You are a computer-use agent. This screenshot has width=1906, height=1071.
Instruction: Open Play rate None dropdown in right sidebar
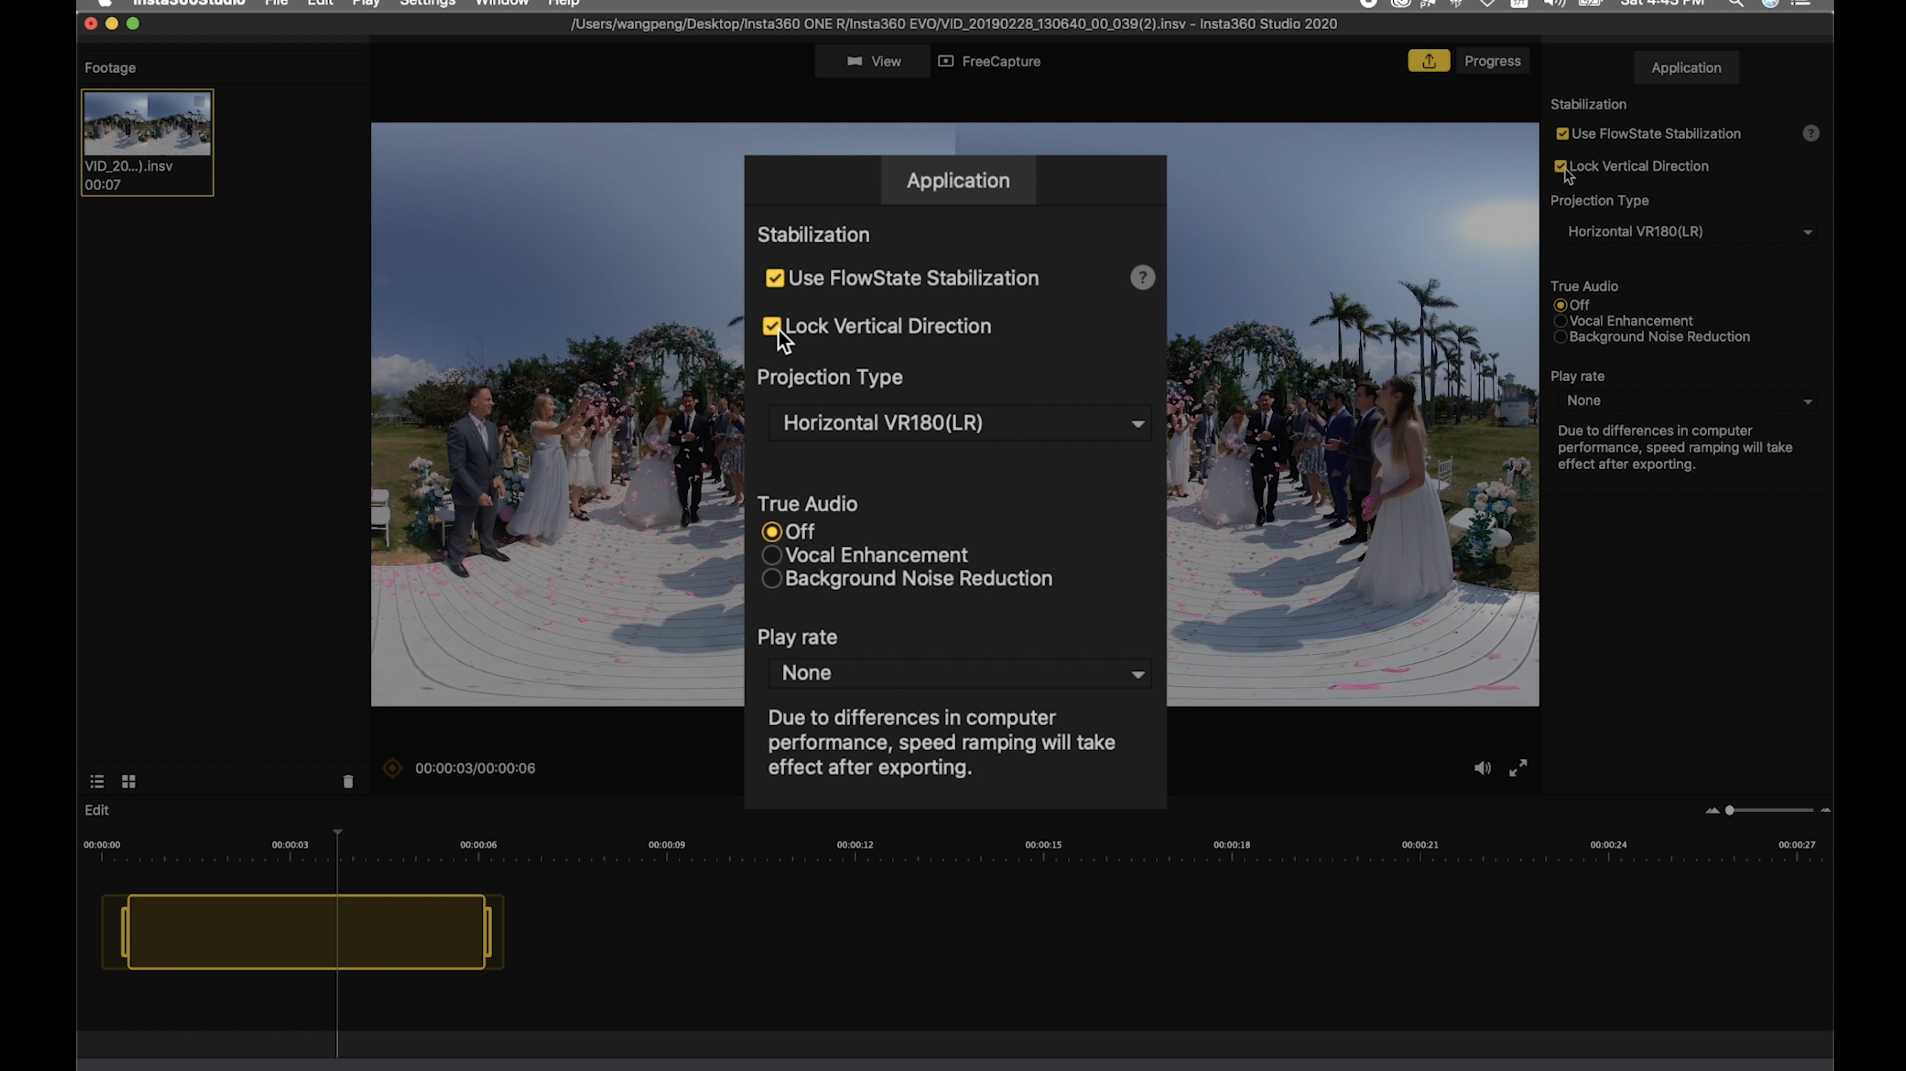point(1688,401)
